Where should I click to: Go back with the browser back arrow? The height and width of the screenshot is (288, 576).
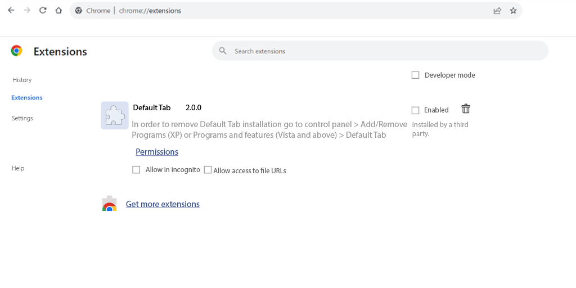coord(11,10)
